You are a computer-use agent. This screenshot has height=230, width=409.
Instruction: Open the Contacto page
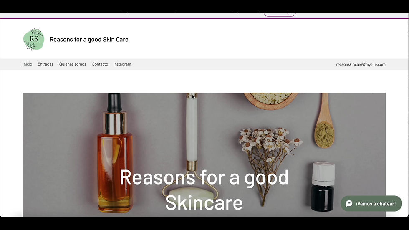pos(100,64)
